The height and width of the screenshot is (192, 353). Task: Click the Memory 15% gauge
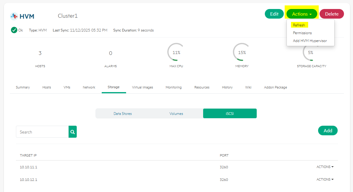pyautogui.click(x=242, y=52)
